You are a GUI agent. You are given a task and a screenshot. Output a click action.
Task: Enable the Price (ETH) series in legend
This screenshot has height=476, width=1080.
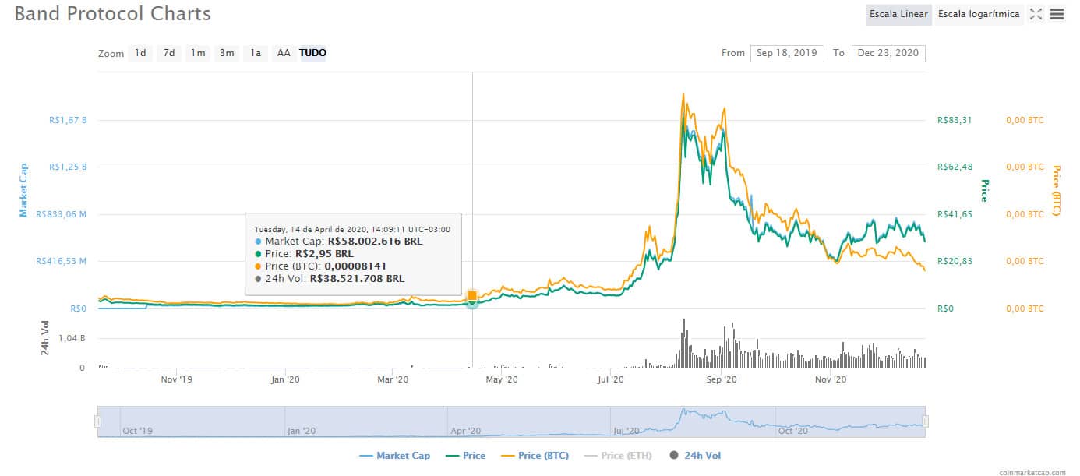tap(619, 456)
